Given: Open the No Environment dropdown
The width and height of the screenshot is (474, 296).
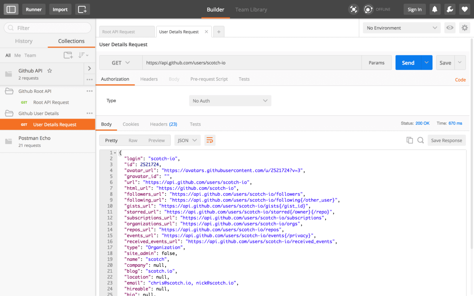Looking at the screenshot, I should click(401, 28).
